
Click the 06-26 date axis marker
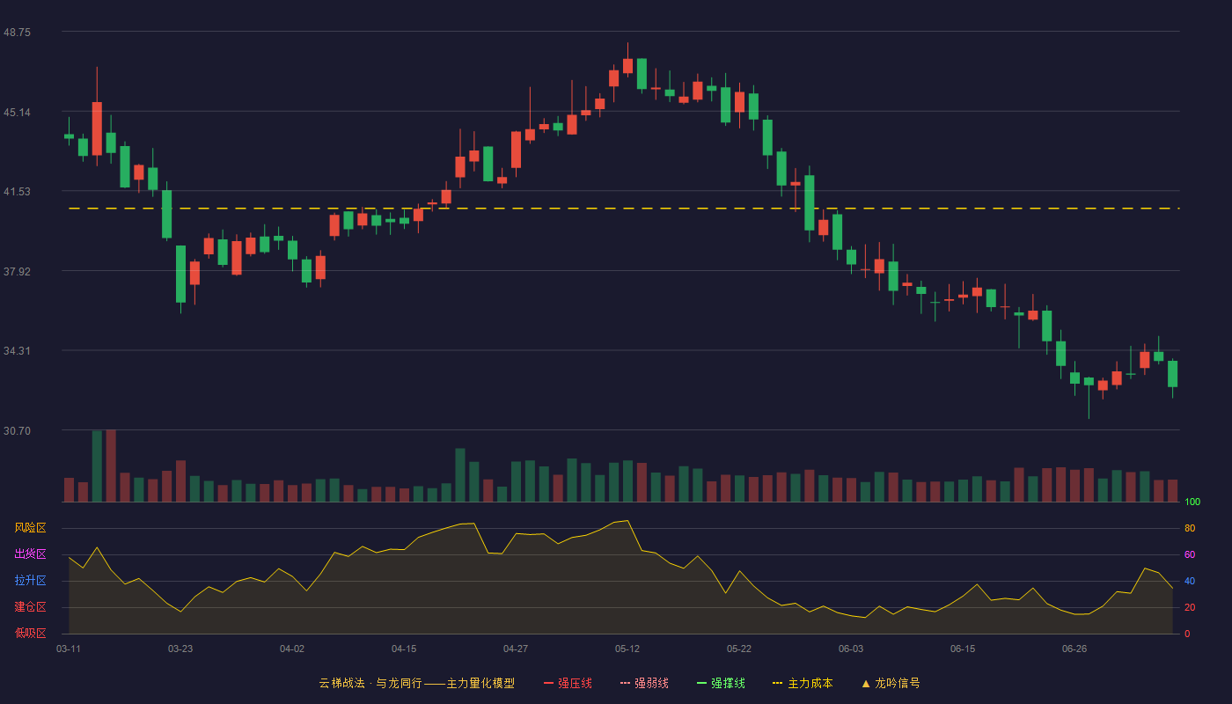pyautogui.click(x=1074, y=649)
